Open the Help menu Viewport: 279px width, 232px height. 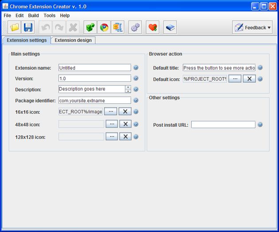pos(65,15)
